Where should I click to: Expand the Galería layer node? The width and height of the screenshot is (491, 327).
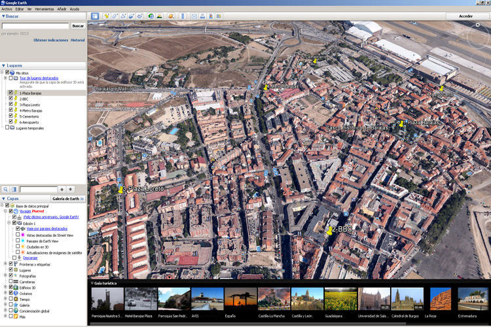[5, 305]
